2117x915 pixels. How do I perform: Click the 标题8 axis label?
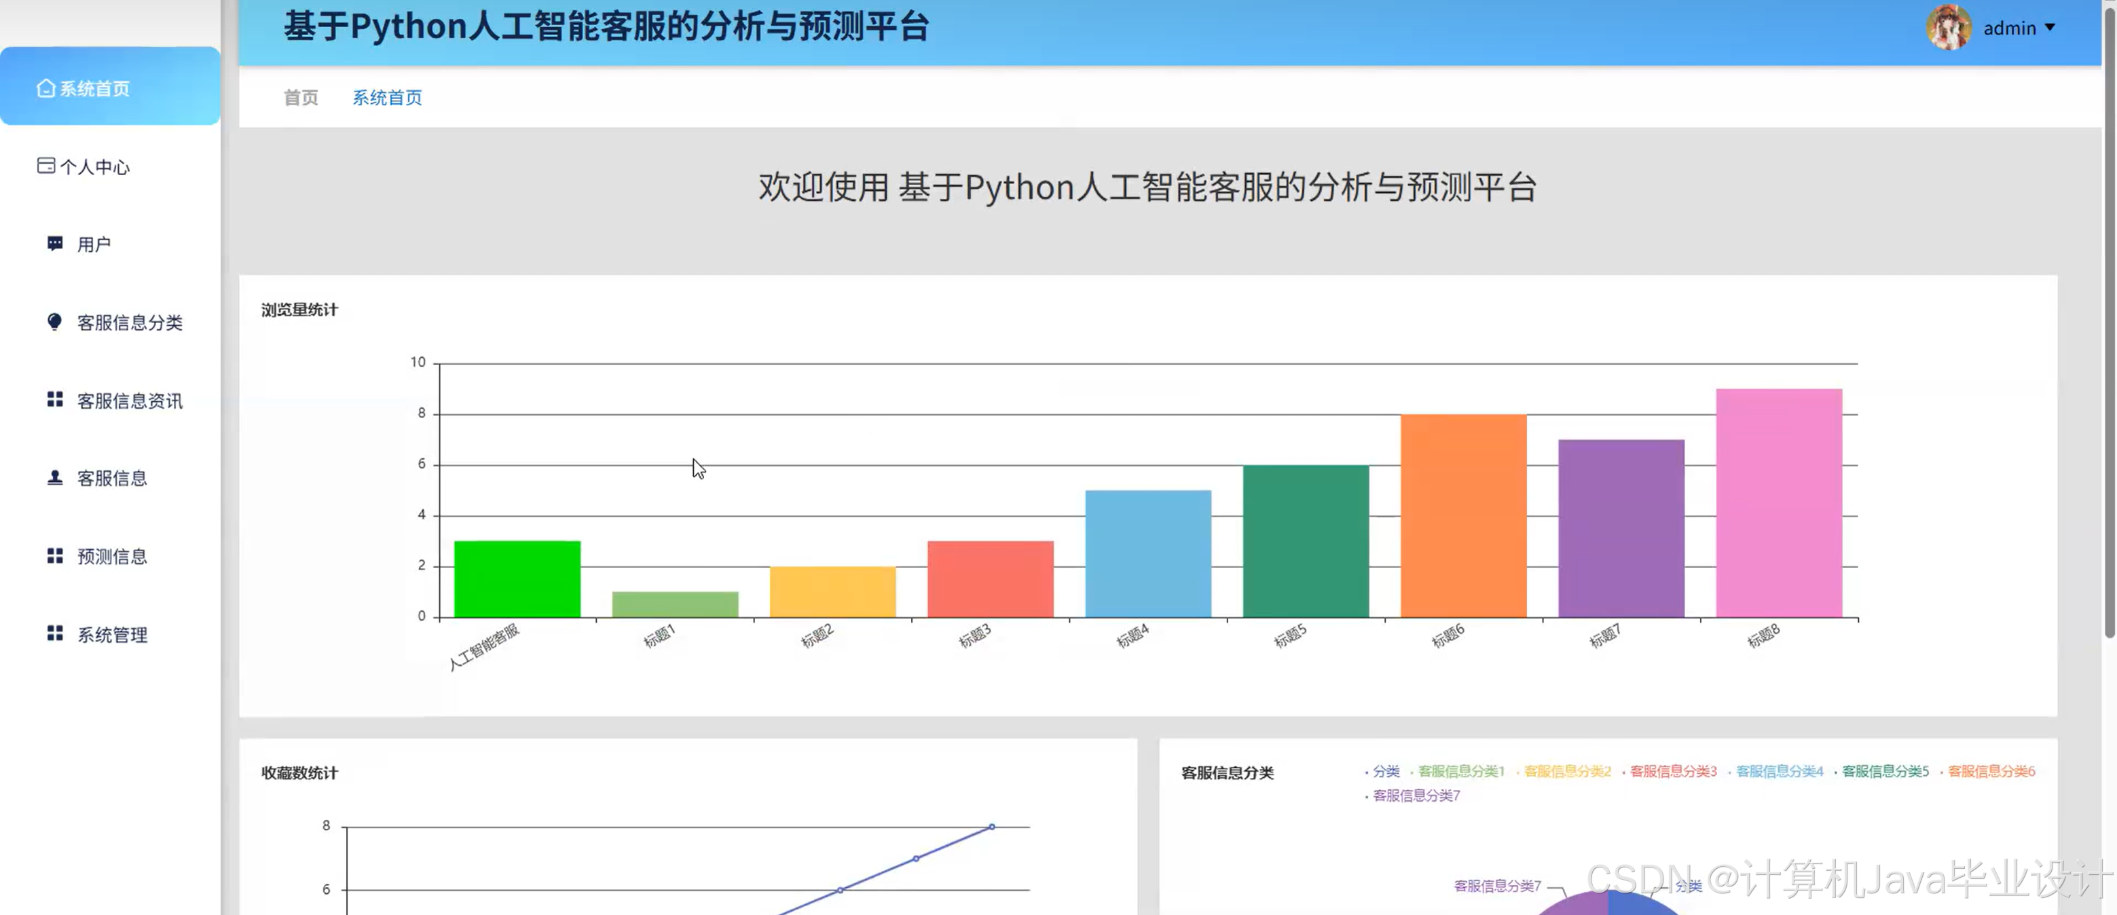(1764, 636)
